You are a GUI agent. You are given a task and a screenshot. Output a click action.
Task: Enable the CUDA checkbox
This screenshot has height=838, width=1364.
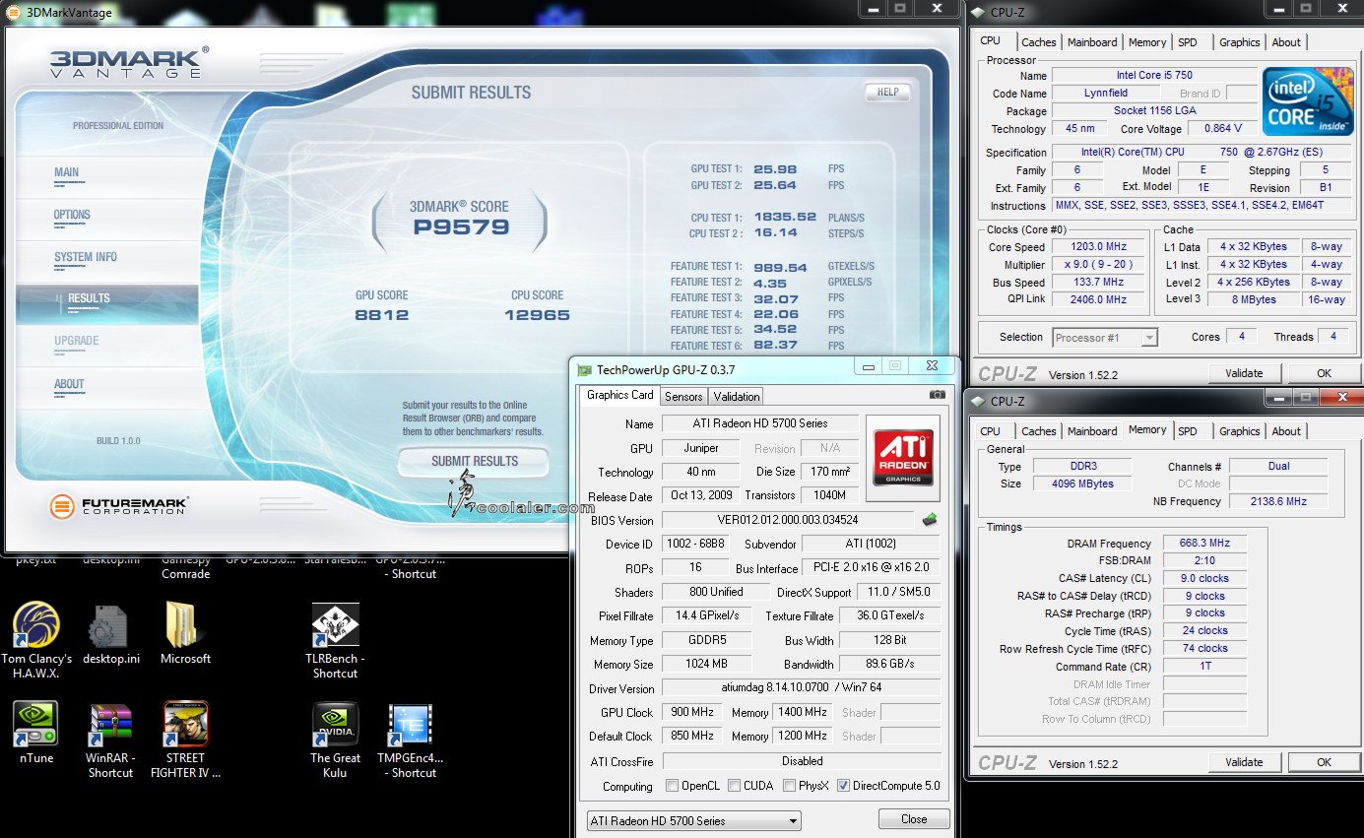734,786
